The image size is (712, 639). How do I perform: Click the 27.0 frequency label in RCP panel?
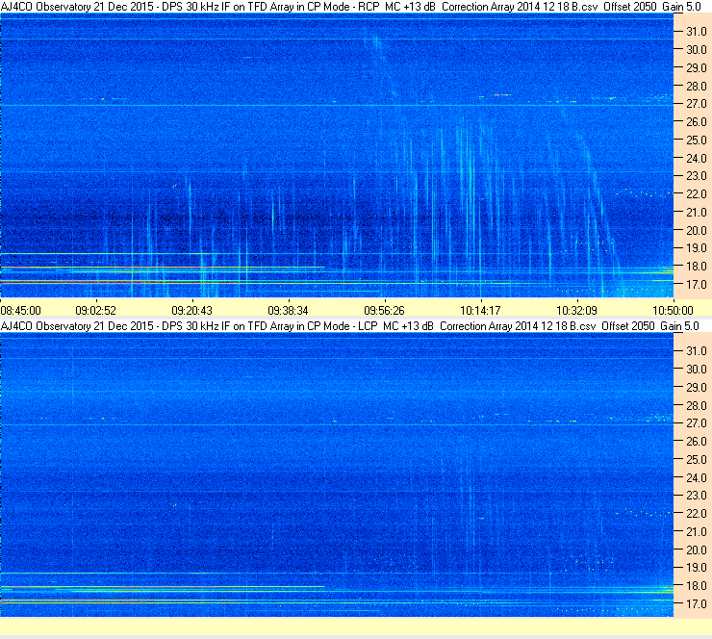click(x=697, y=104)
